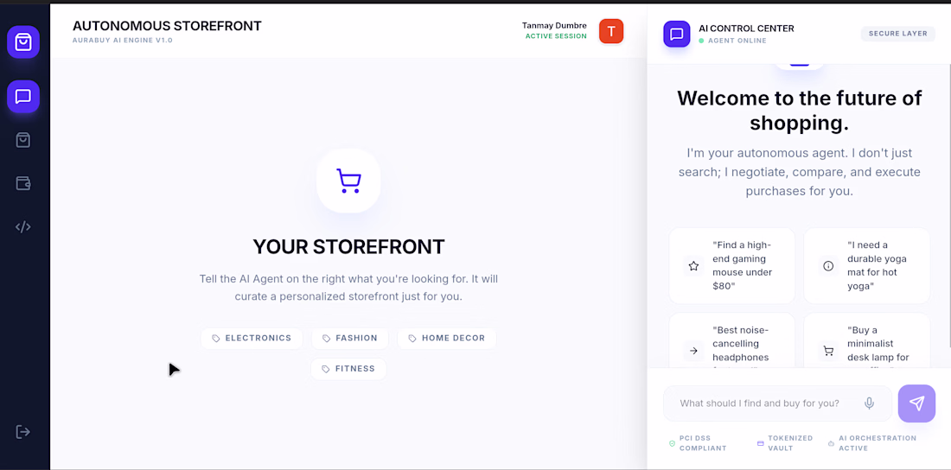This screenshot has height=470, width=951.
Task: Pick the Fitness category tag
Action: [348, 369]
